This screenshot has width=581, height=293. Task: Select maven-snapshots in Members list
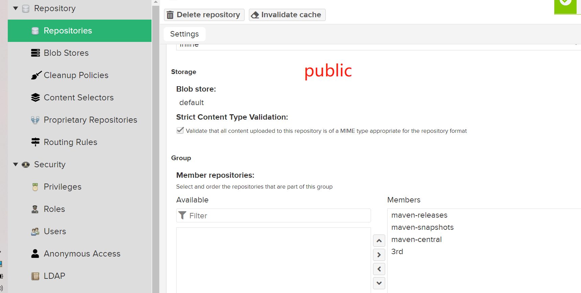(422, 227)
